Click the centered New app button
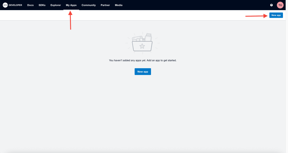The width and height of the screenshot is (288, 153). [x=143, y=72]
